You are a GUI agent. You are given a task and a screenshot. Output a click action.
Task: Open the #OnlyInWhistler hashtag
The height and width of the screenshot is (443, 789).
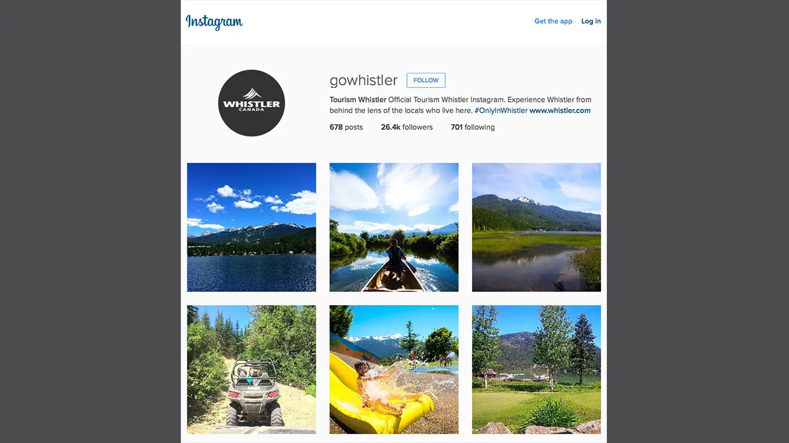[501, 110]
